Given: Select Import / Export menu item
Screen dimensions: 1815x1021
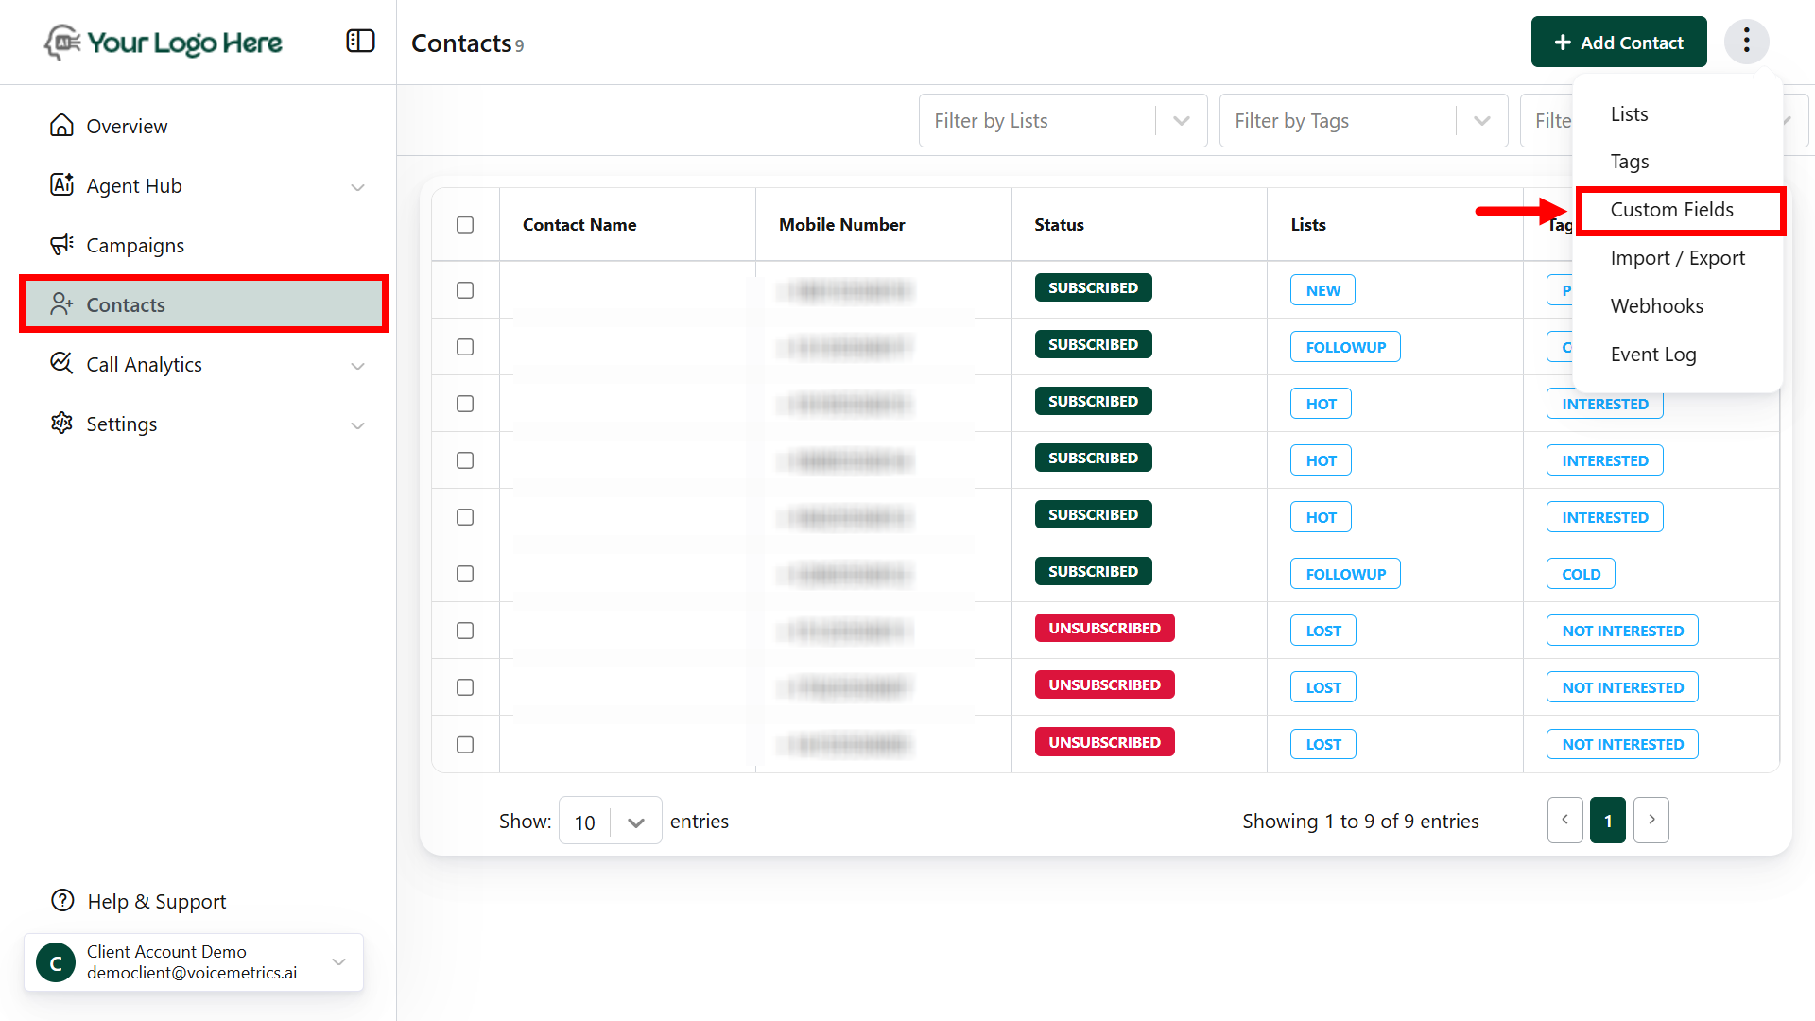Looking at the screenshot, I should [x=1677, y=258].
